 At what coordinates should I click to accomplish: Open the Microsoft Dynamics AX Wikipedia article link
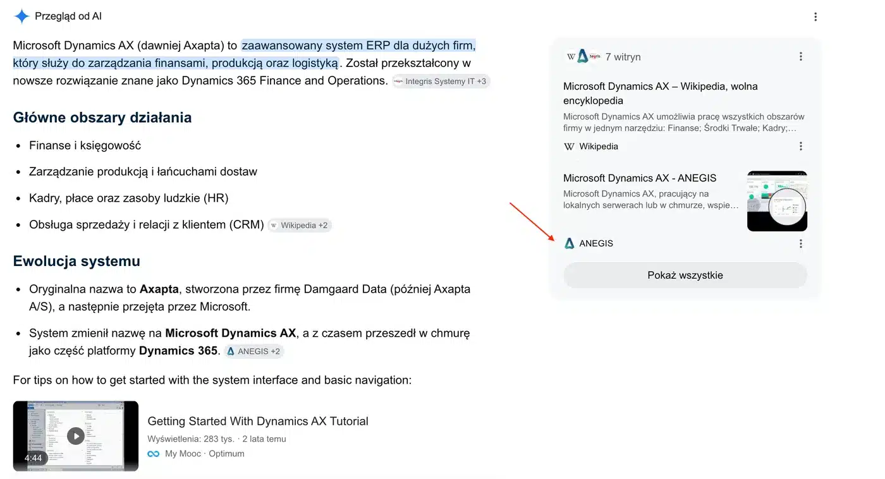click(x=660, y=93)
